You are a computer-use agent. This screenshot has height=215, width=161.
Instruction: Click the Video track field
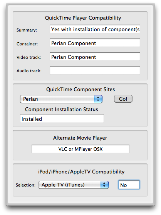click(x=95, y=57)
